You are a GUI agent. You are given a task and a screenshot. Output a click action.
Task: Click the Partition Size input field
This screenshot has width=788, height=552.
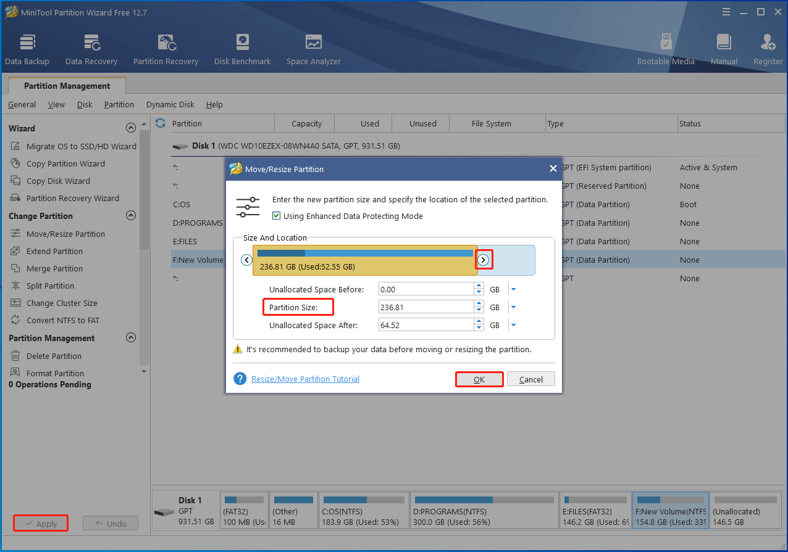[426, 307]
